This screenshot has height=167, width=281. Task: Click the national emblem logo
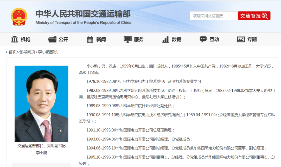[x=19, y=16]
